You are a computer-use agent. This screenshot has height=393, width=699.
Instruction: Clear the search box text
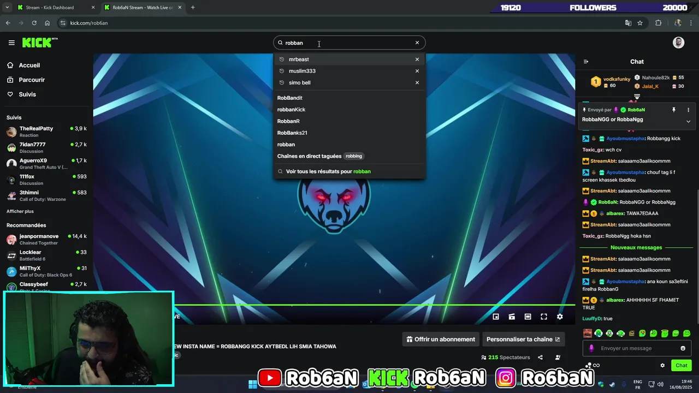417,43
